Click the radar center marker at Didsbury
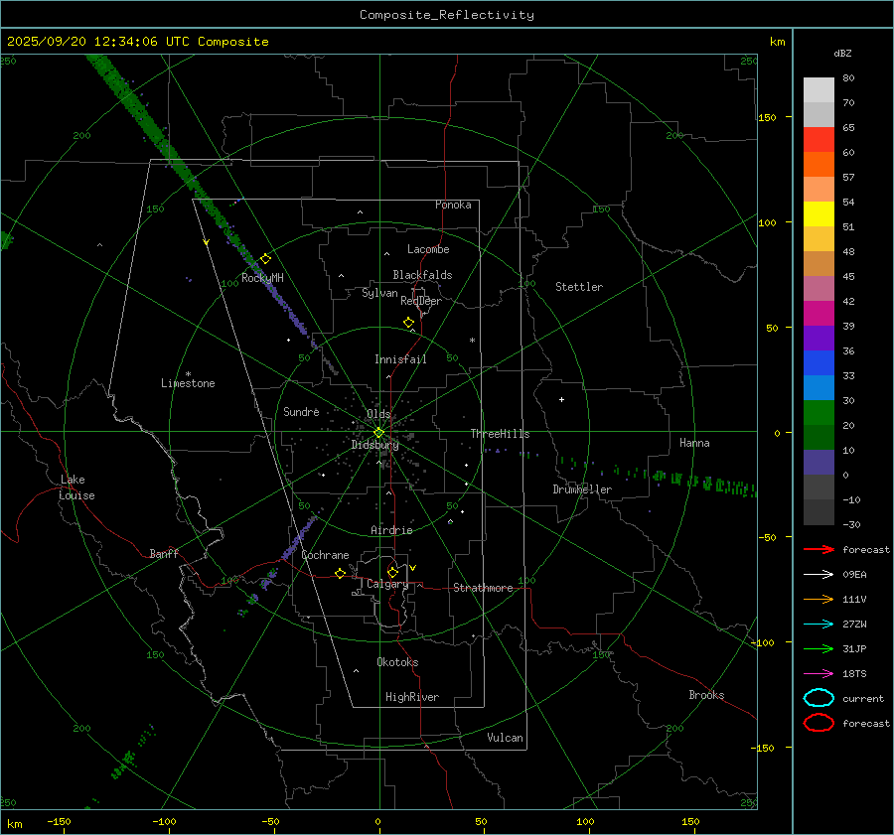 378,432
